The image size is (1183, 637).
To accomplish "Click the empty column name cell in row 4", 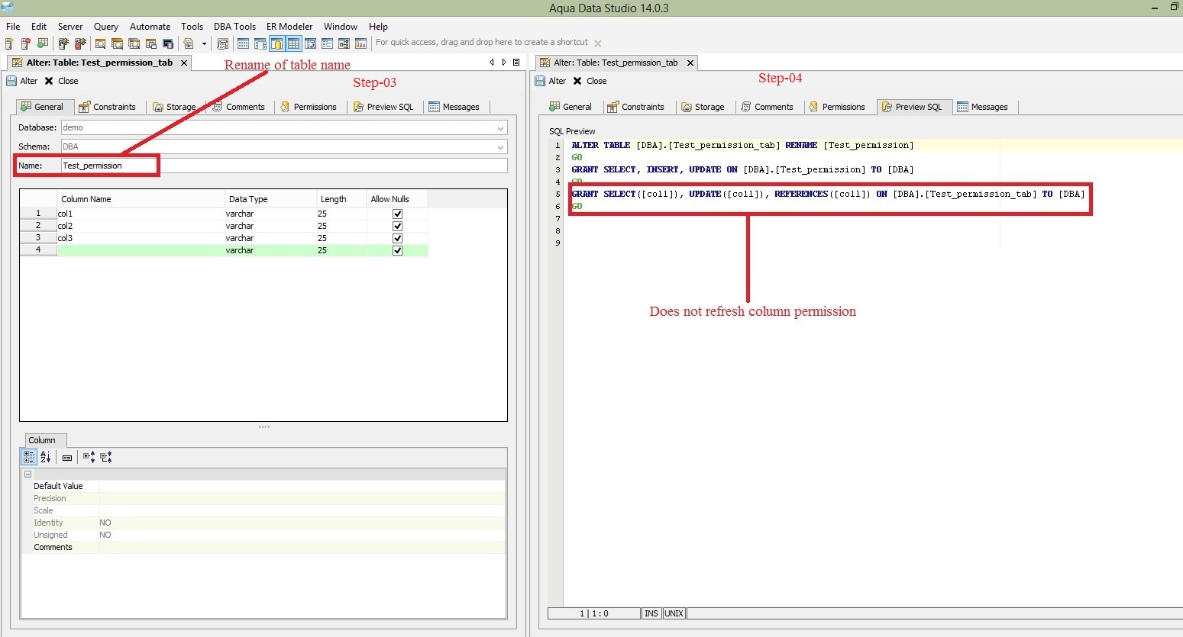I will tap(141, 250).
